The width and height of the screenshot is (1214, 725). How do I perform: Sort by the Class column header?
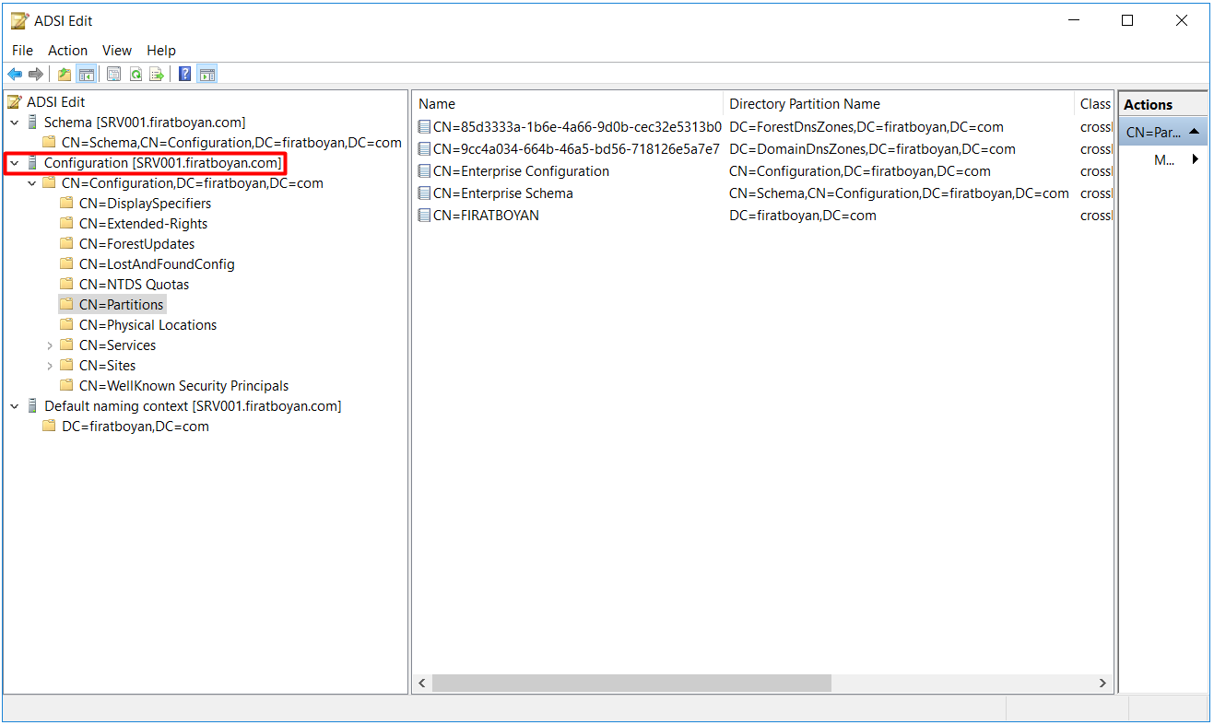tap(1095, 104)
